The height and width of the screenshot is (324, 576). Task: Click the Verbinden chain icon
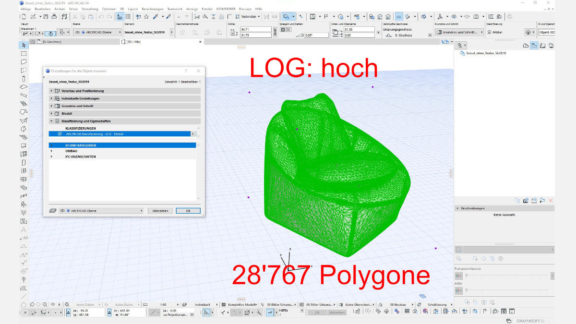(x=237, y=16)
